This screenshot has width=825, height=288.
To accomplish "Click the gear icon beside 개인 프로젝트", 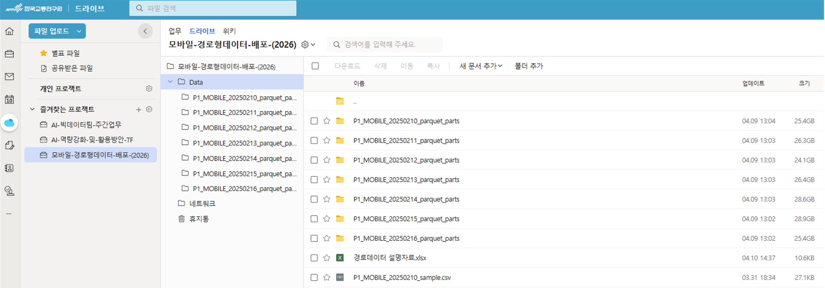I will pyautogui.click(x=149, y=89).
